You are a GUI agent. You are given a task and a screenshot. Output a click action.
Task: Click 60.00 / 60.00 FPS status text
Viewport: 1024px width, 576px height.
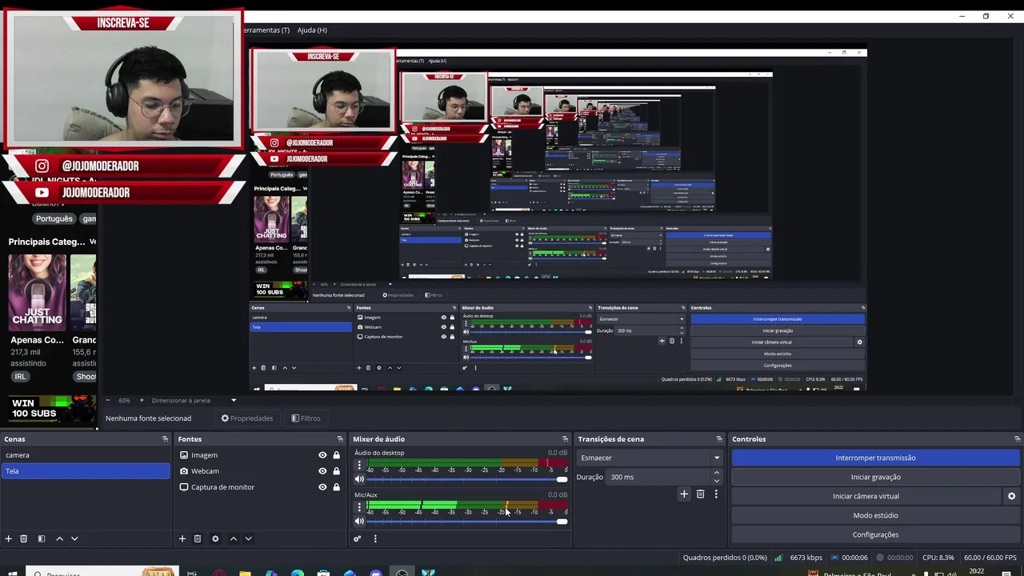point(990,558)
